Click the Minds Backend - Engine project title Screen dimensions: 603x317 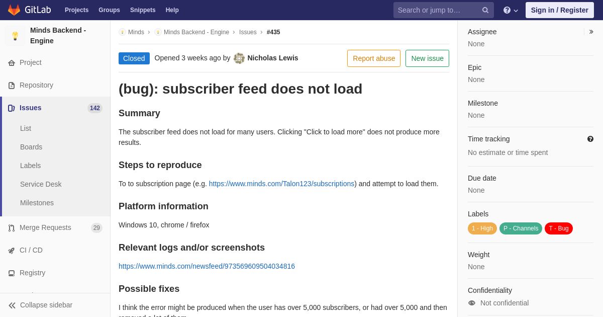point(58,36)
